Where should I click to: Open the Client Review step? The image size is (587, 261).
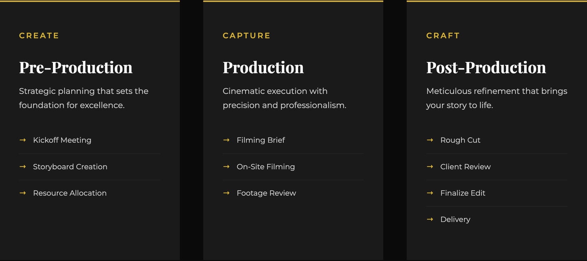(466, 166)
